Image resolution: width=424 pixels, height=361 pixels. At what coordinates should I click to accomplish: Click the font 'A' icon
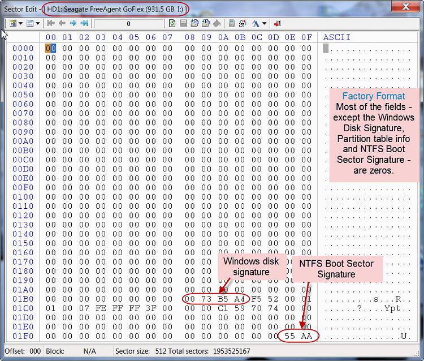click(x=256, y=24)
